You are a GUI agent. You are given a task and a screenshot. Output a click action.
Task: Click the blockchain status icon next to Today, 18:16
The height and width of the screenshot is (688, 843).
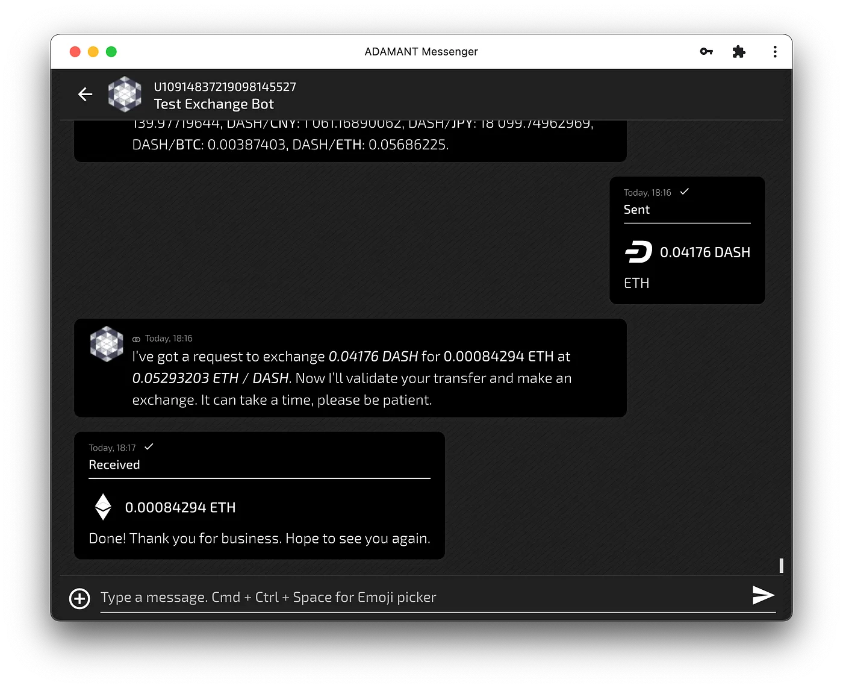click(x=136, y=339)
